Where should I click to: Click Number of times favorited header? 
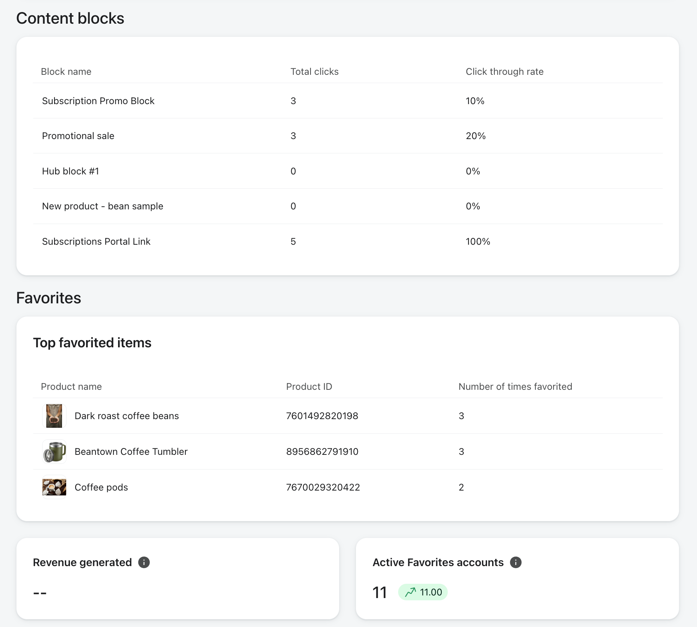(515, 386)
